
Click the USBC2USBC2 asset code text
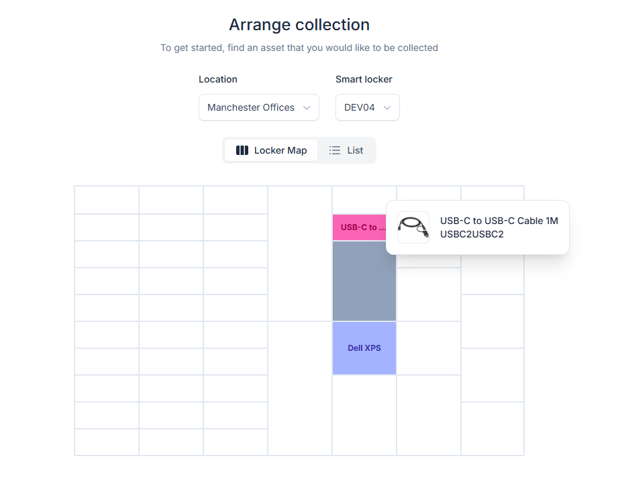(472, 234)
